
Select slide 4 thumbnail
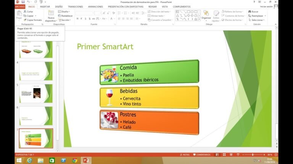(36, 71)
